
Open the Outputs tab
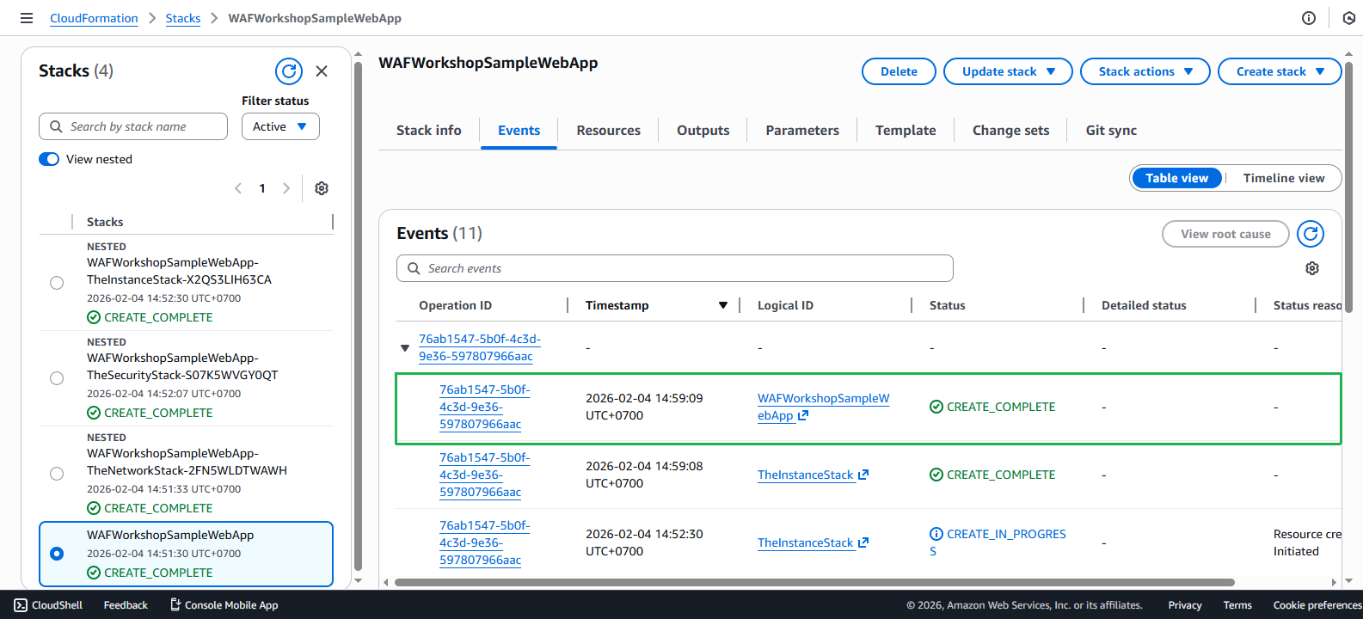tap(703, 131)
